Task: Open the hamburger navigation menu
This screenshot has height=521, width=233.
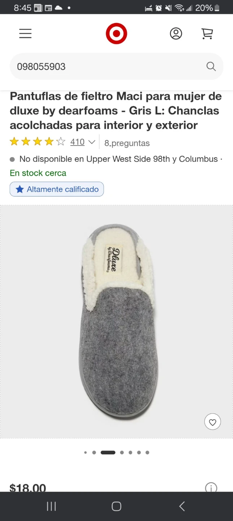Action: click(25, 34)
